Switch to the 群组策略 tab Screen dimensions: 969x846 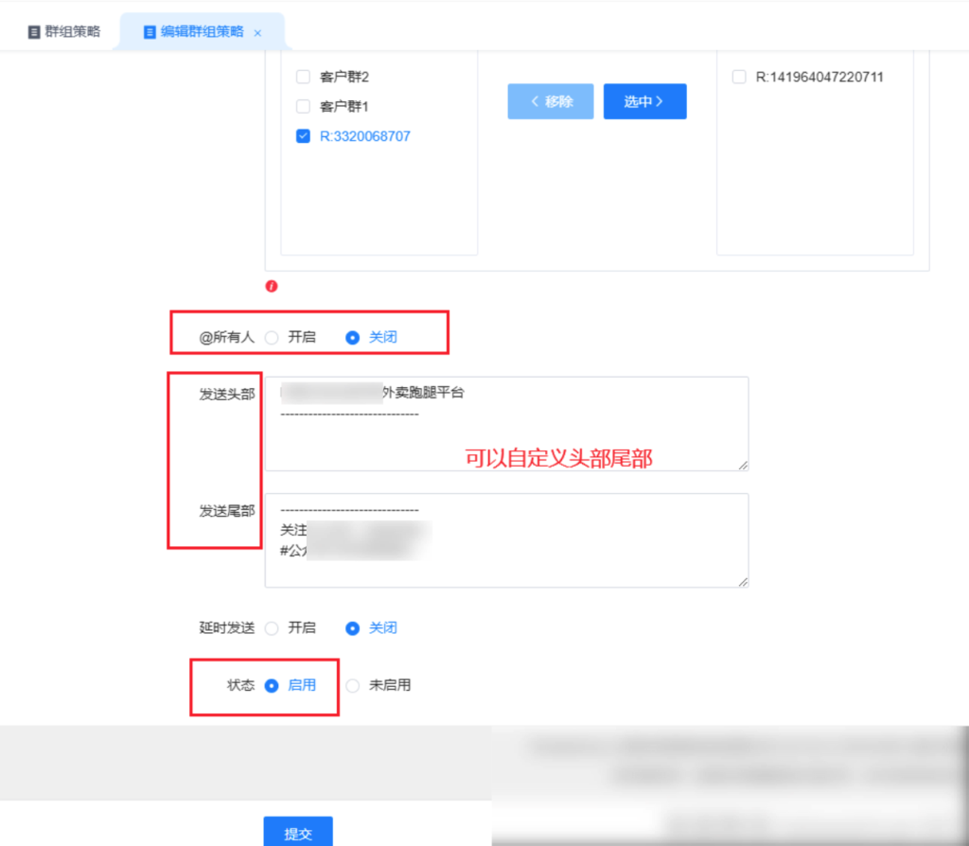63,29
